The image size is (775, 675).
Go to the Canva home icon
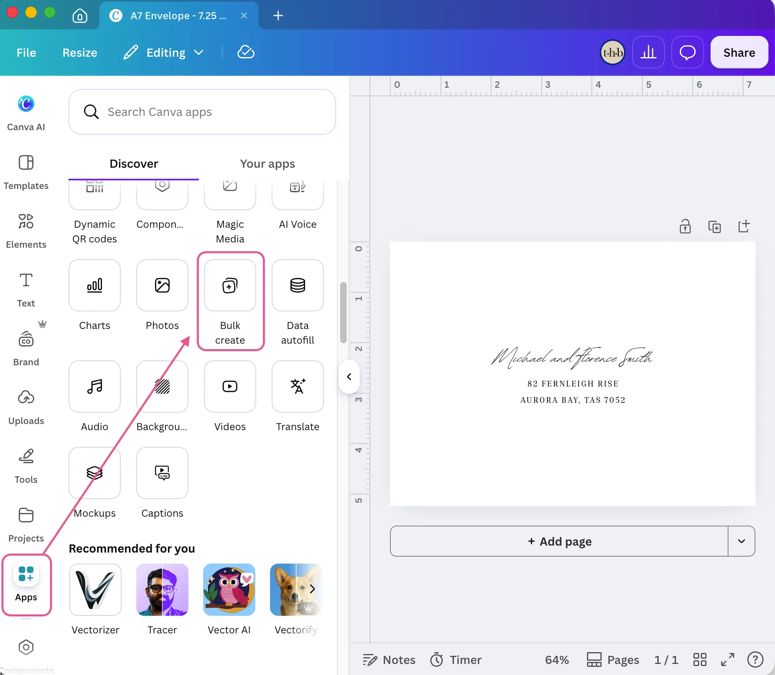coord(80,16)
